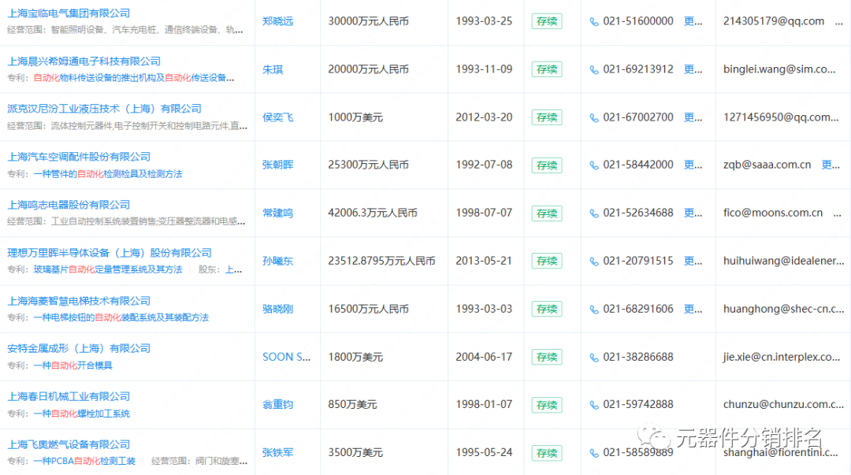Expand more phones beside 021-67002700
This screenshot has height=475, width=851.
pos(693,117)
